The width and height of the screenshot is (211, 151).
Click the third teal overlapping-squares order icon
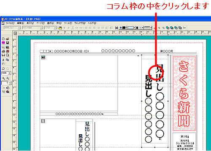point(176,28)
